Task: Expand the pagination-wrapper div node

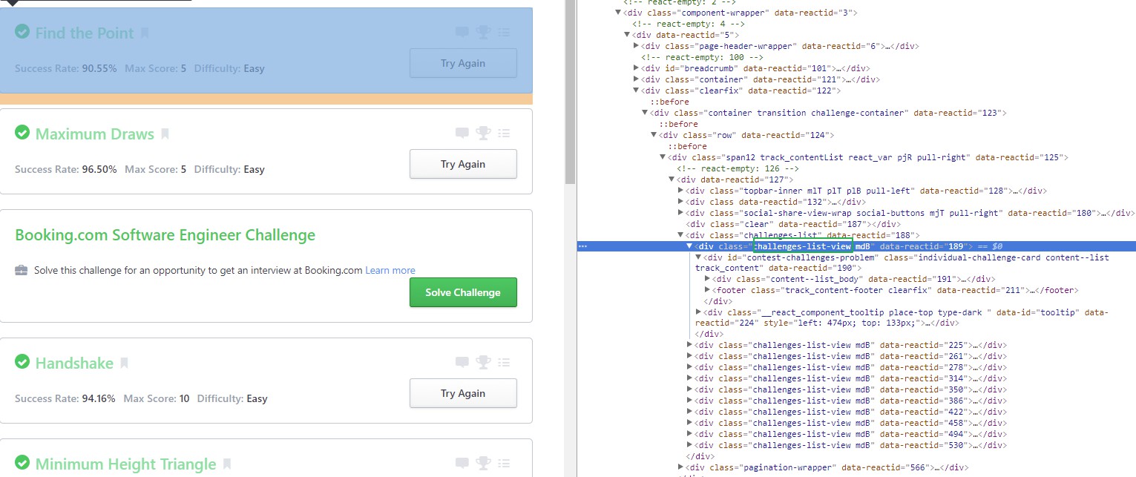Action: click(681, 467)
